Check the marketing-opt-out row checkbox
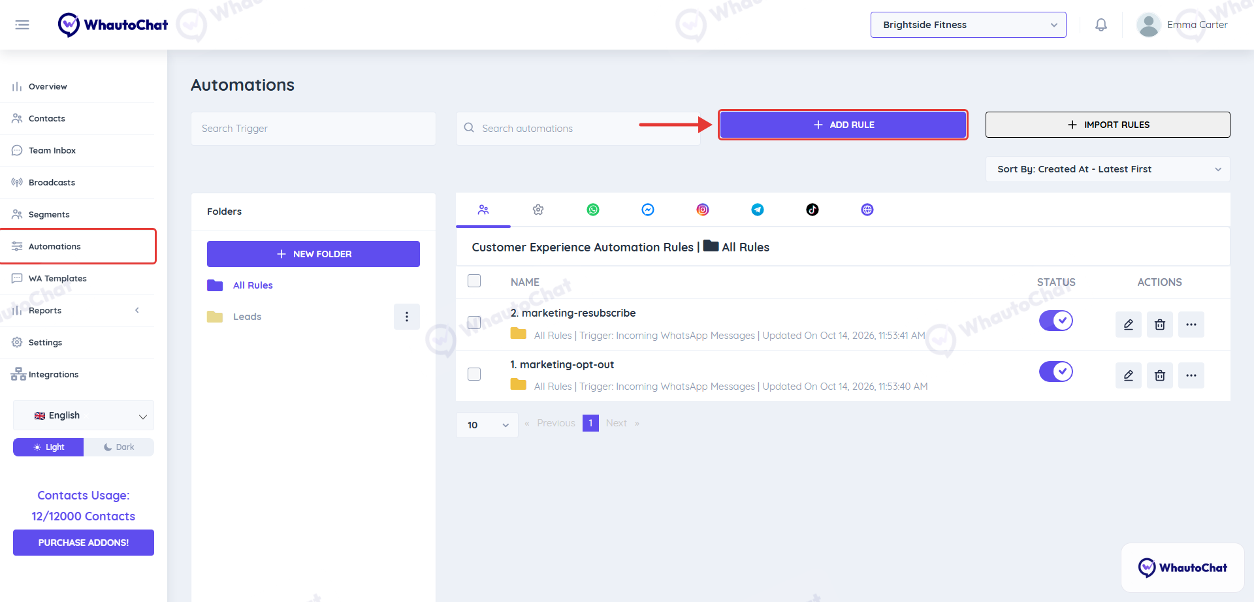Image resolution: width=1254 pixels, height=602 pixels. [474, 374]
